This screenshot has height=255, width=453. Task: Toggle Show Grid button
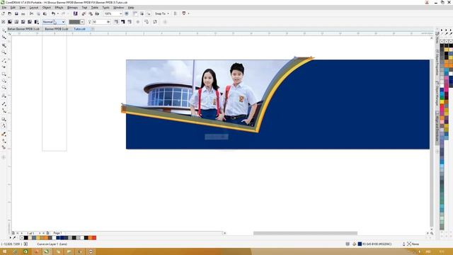coord(142,13)
